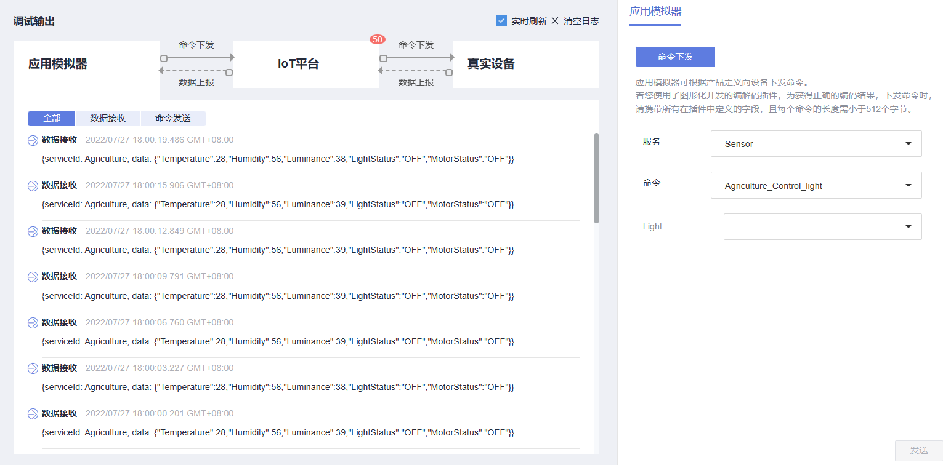Click the 真实设备 flow node
Screen dimensions: 943x465
pyautogui.click(x=526, y=64)
